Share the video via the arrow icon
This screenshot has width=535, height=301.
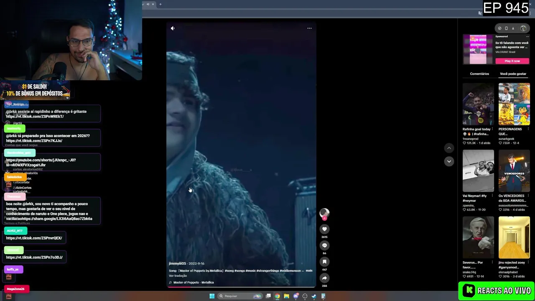324,278
